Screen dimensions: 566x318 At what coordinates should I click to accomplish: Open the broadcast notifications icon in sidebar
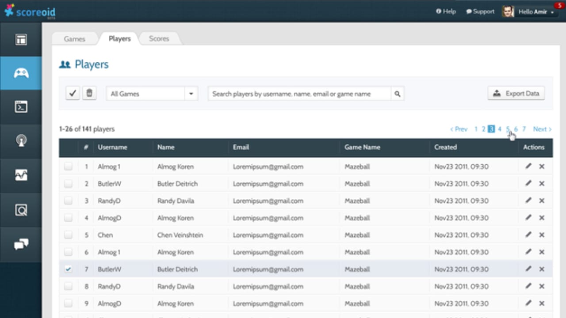(x=21, y=141)
